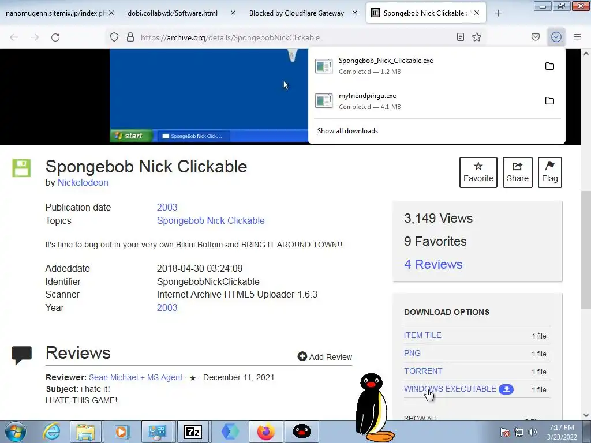Open reviewer Sean Michael + MS Agent profile
The width and height of the screenshot is (591, 443).
tap(135, 377)
